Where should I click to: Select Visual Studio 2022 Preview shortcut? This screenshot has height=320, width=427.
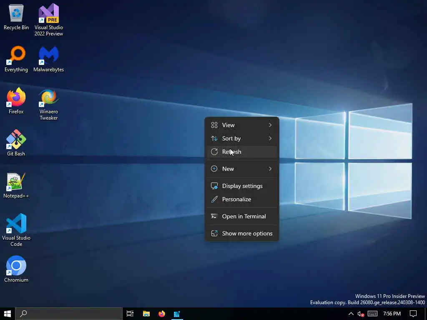click(49, 20)
